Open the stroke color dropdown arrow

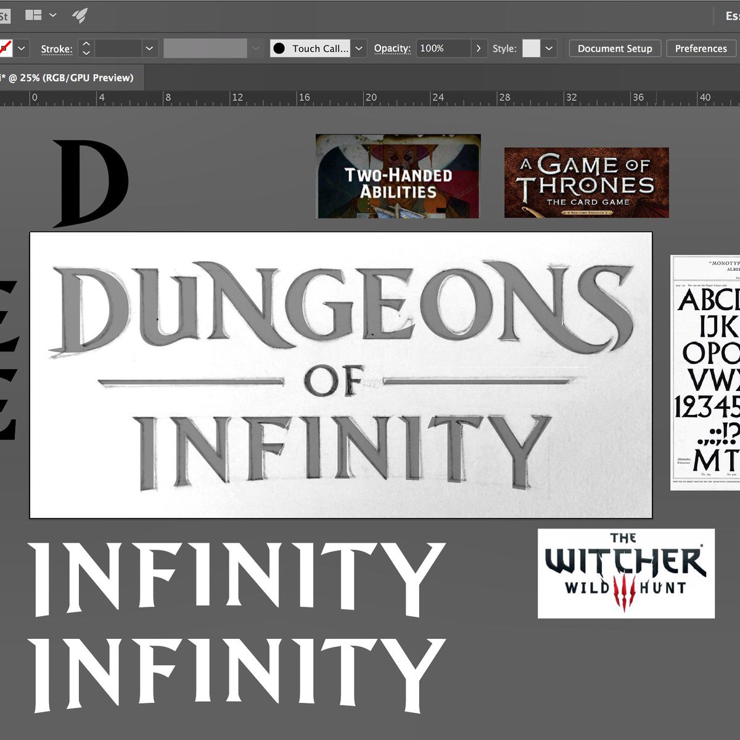click(x=22, y=48)
